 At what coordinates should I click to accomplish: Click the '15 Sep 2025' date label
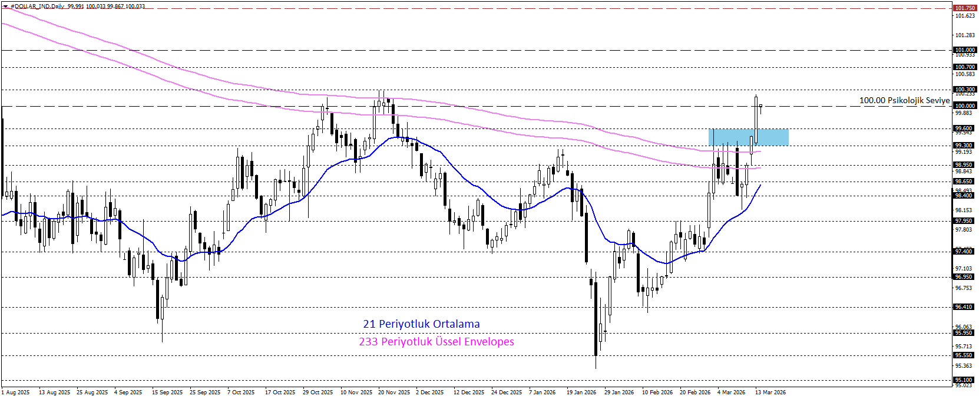pos(167,393)
